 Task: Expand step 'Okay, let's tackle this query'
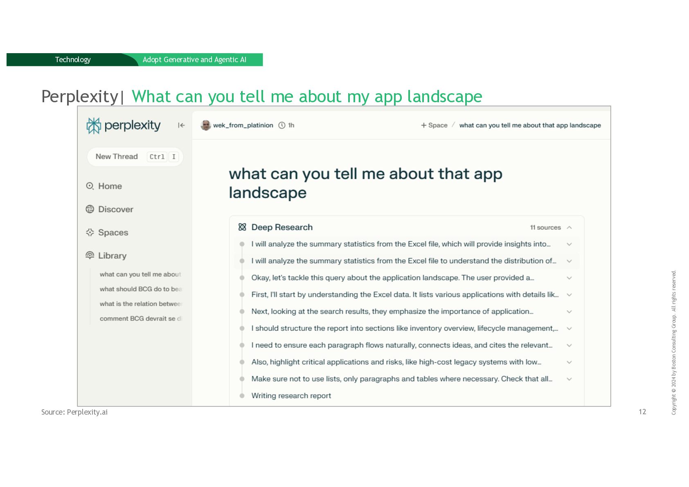(569, 278)
